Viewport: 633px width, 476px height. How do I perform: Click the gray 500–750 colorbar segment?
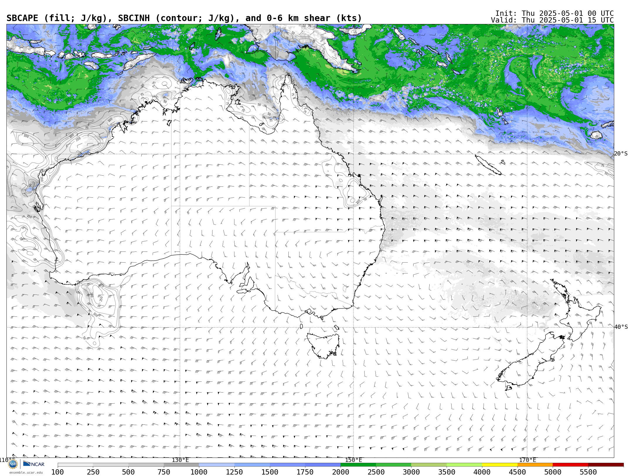pos(146,465)
